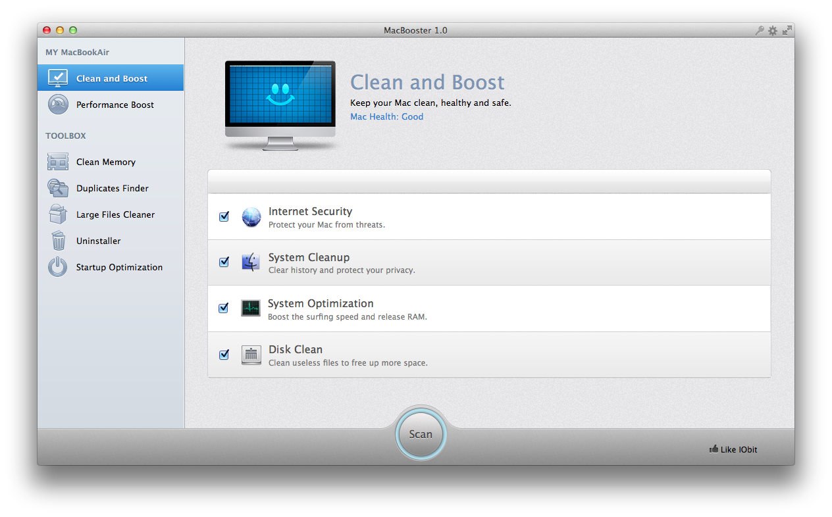Click the Disk Clean drive icon
Screen dimensions: 832x517
pos(251,355)
